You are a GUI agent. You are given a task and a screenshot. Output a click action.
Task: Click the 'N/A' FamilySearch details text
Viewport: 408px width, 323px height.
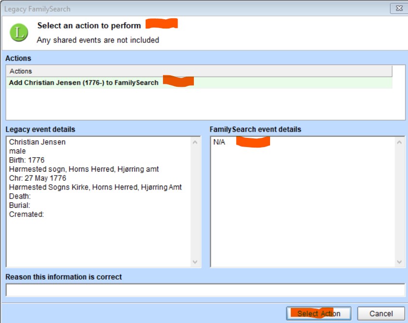pos(219,142)
